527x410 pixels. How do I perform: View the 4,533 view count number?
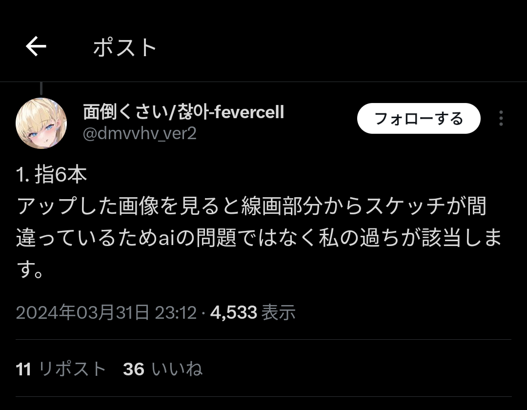click(234, 312)
